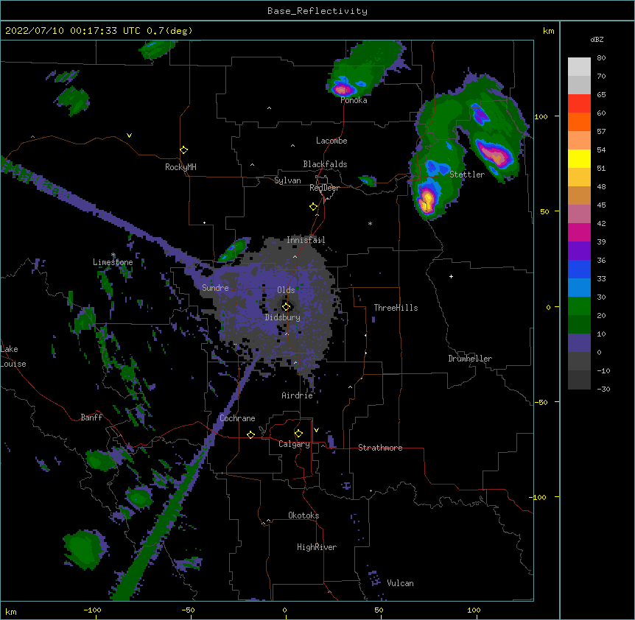Click the Ponoka city label
635x620 pixels.
(x=354, y=100)
